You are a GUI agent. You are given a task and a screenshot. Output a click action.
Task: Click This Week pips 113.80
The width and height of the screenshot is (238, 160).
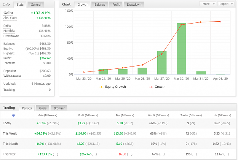[118, 133]
